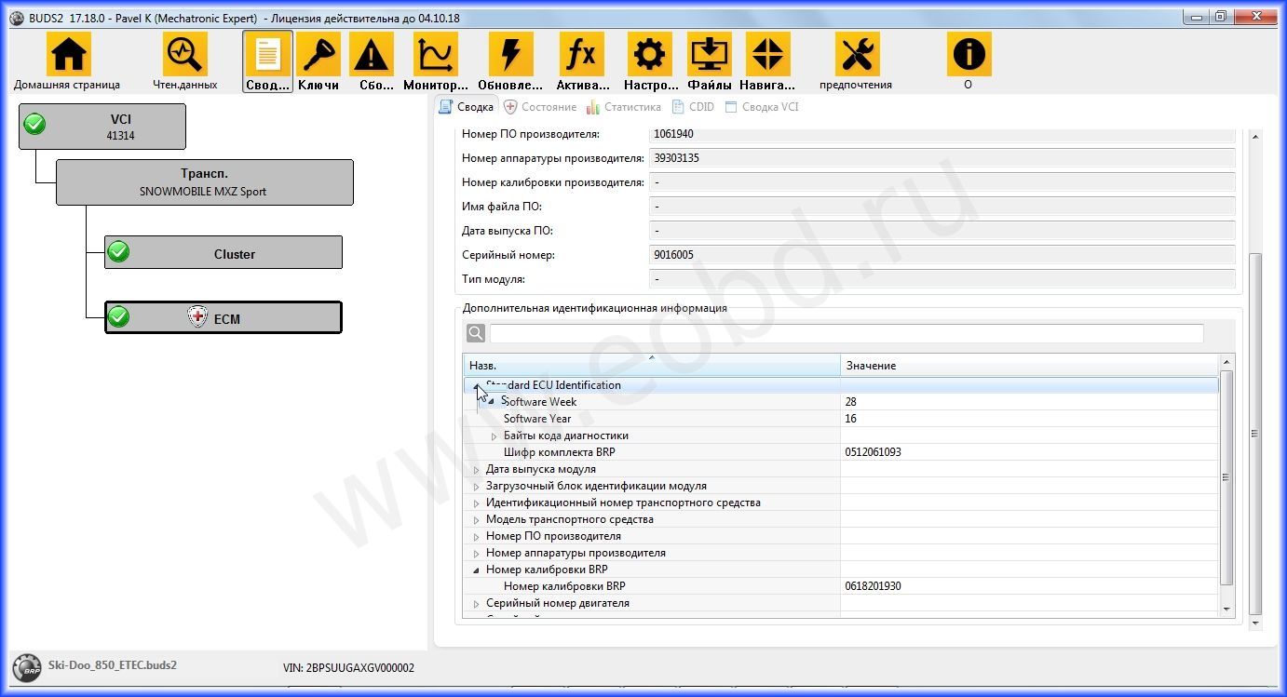
Task: Click the Software Year value 16
Action: click(x=851, y=419)
